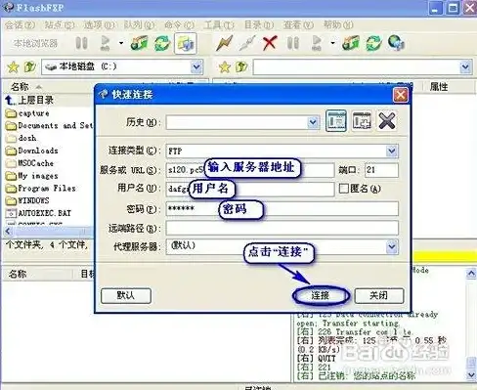Screen dimensions: 477x390
Task: Click the 用户名 input field
Action: tap(250, 189)
